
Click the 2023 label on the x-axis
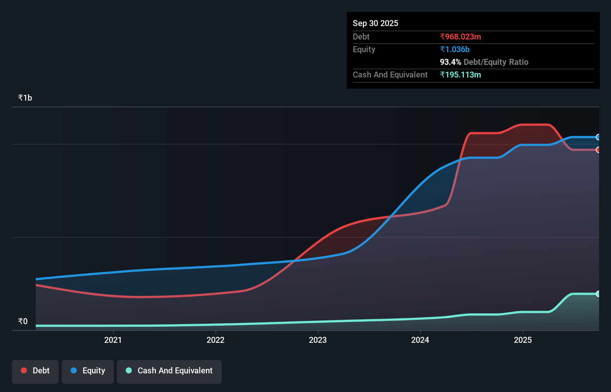pos(318,340)
